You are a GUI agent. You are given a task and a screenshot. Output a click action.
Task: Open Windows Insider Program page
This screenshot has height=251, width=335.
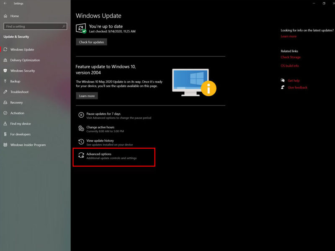click(28, 145)
